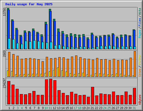The image size is (143, 111).
Task: Click the red KBytes bar for day 20
Action: pyautogui.click(x=88, y=100)
